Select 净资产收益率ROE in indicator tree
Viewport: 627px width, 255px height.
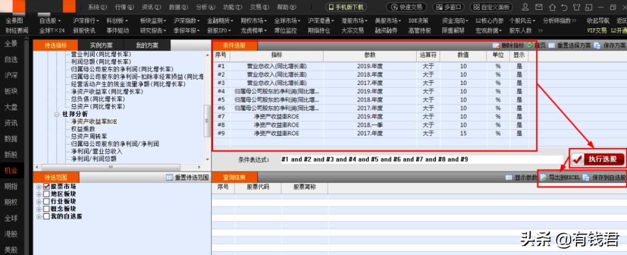pyautogui.click(x=94, y=122)
